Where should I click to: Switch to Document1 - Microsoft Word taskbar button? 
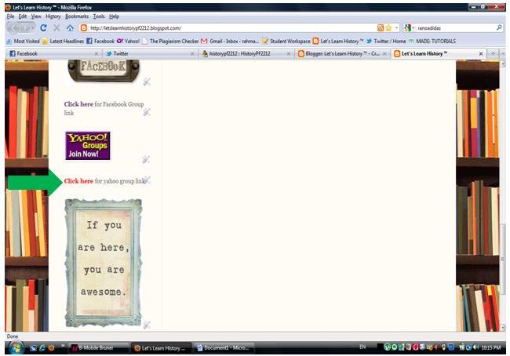coord(224,348)
